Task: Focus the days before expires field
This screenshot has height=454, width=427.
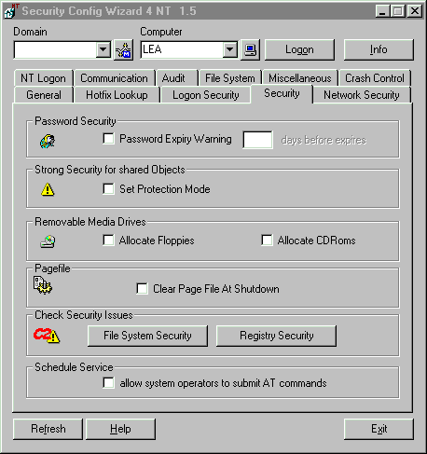Action: click(257, 140)
